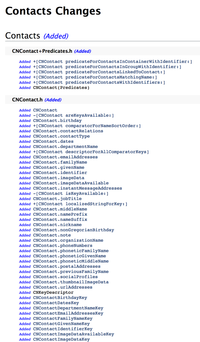This screenshot has height=342, width=200.
Task: Click the CNContact+Predicates.h header title
Action: pyautogui.click(x=42, y=51)
